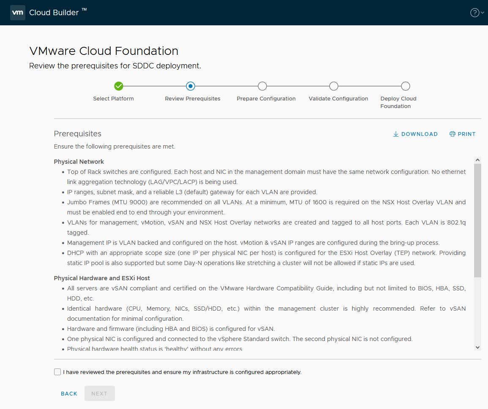Click the Cloud Builder title in the header

coord(54,12)
